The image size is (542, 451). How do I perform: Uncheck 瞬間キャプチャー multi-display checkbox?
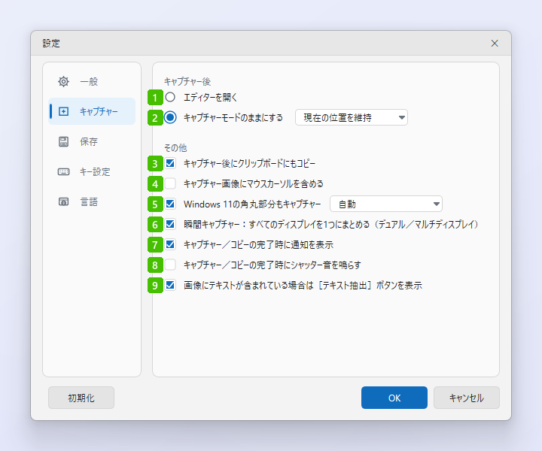170,224
